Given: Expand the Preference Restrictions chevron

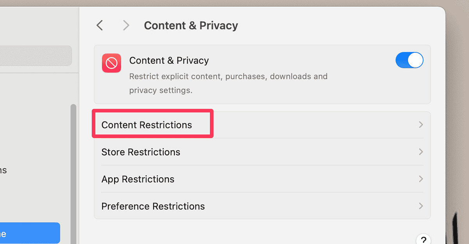Looking at the screenshot, I should (421, 206).
